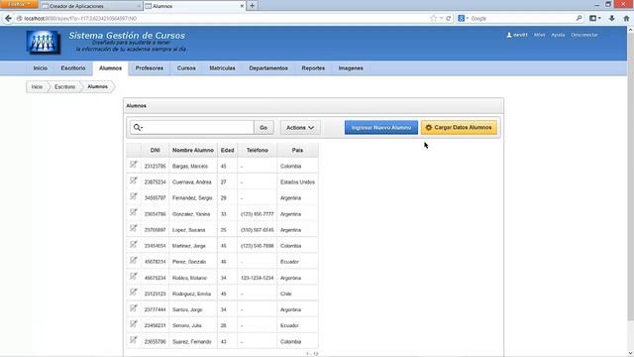Open the Escritorio navigation tab

click(x=73, y=68)
